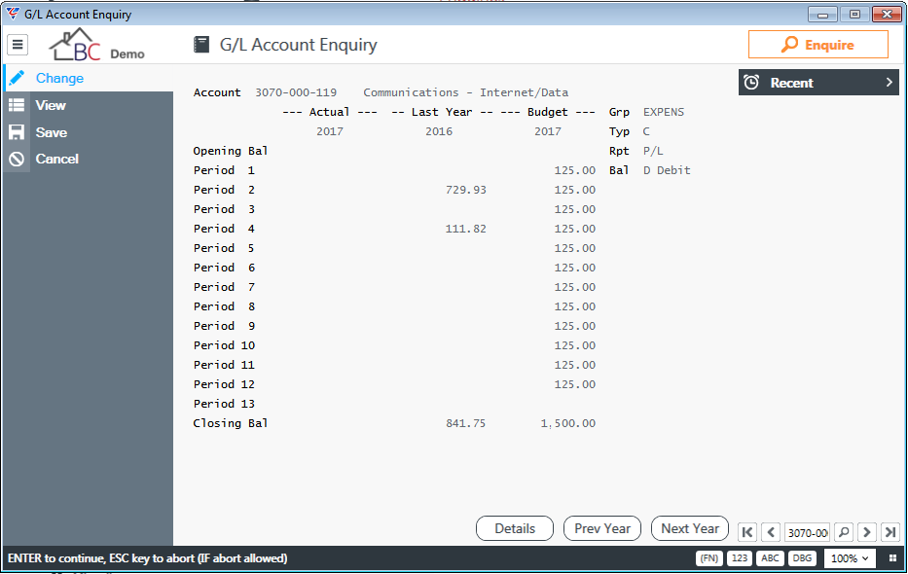Go to previous account record
Viewport: 908px width, 574px height.
[771, 532]
